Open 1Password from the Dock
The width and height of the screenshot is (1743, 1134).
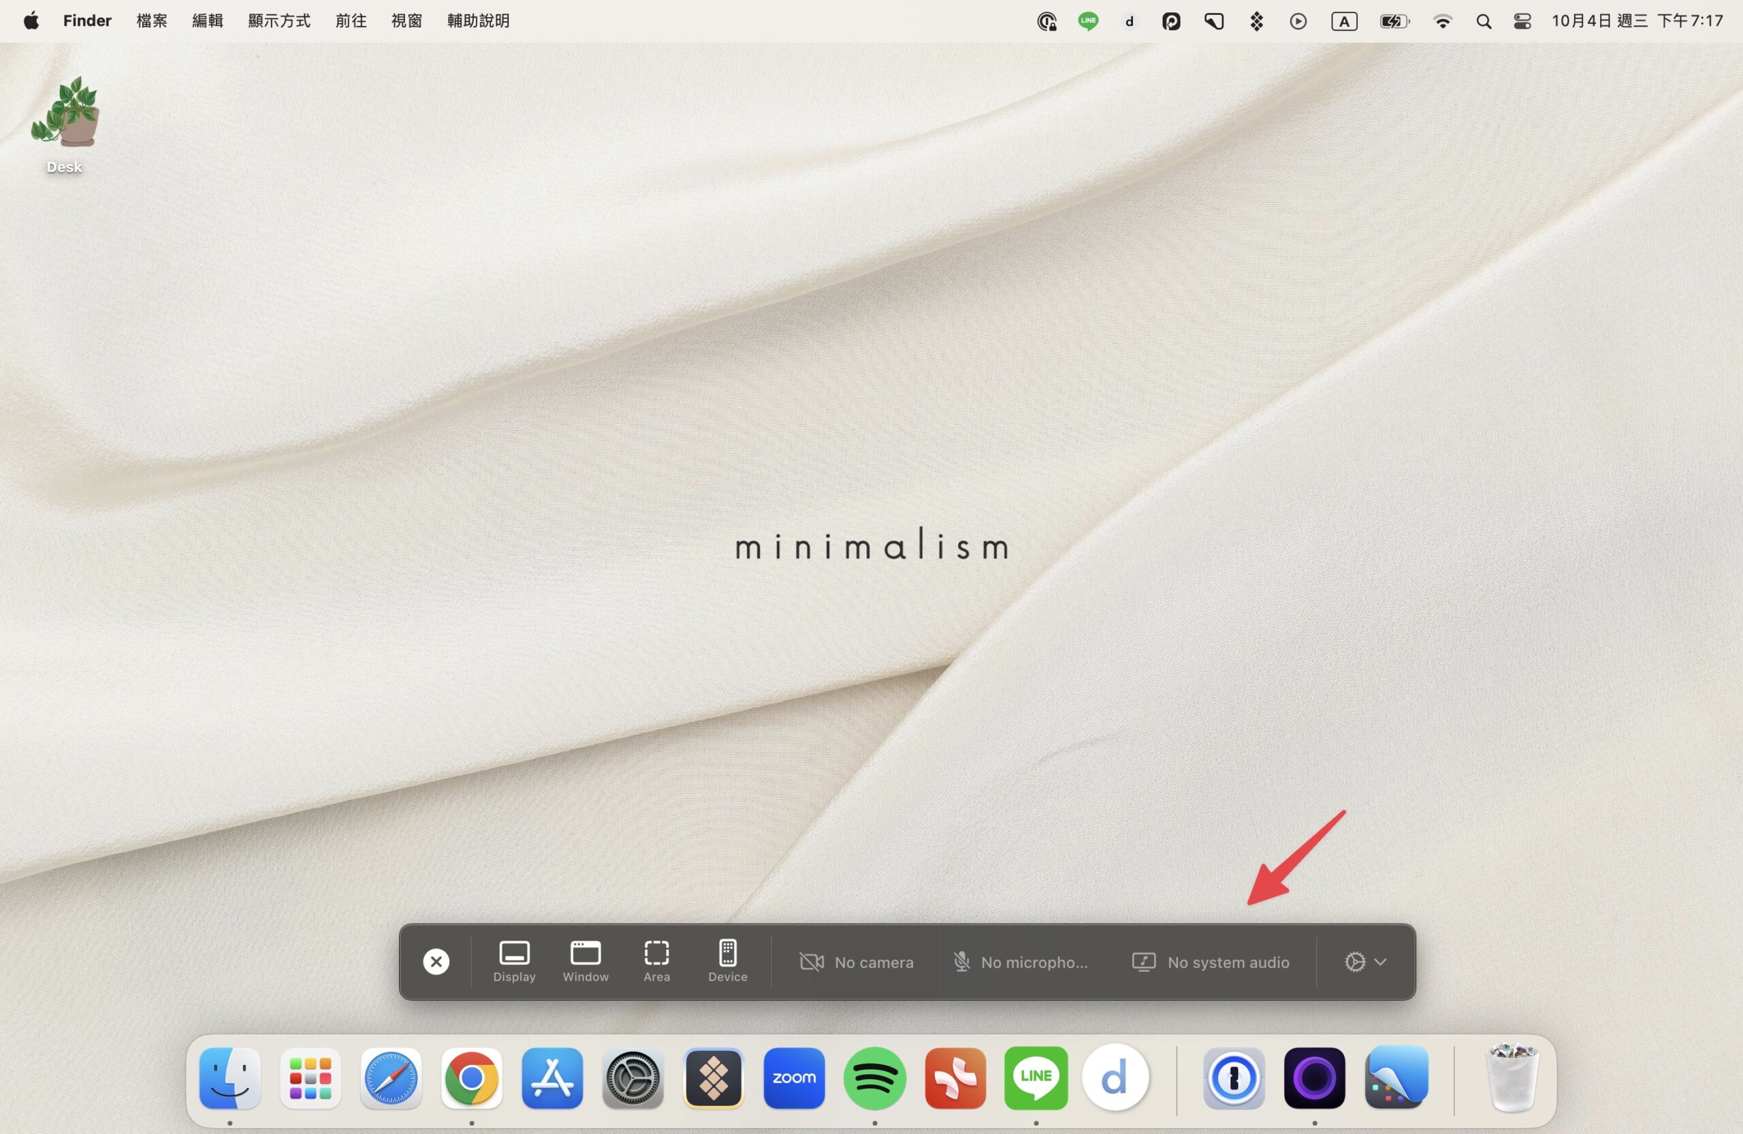[x=1233, y=1077]
